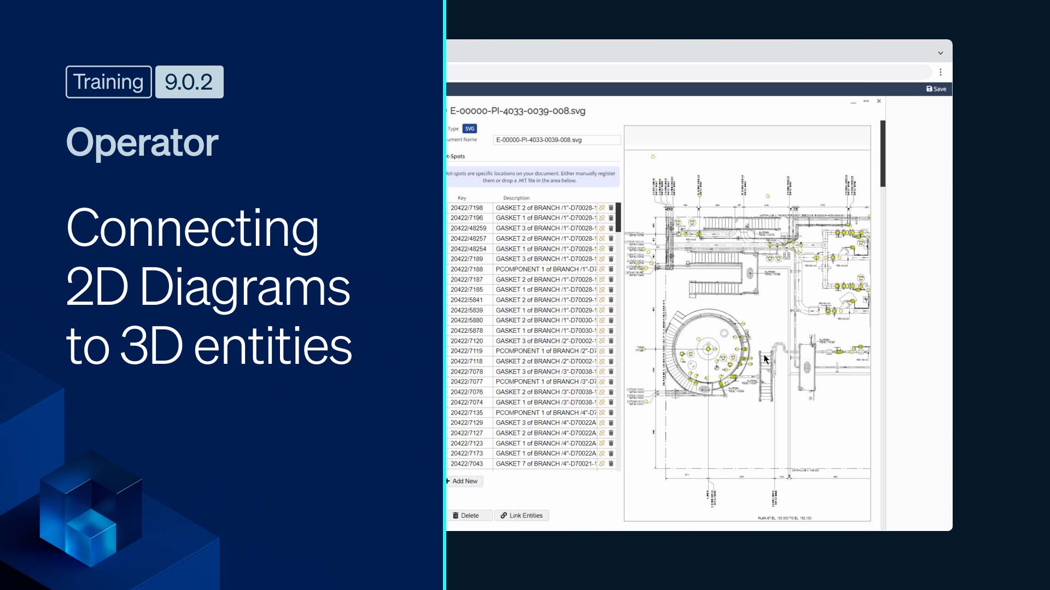Image resolution: width=1050 pixels, height=590 pixels.
Task: Delete hot-spot row 20422/7196 with trash icon
Action: 611,218
